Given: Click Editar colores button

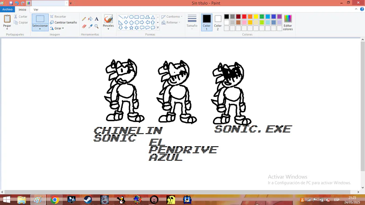Looking at the screenshot, I should [x=288, y=23].
